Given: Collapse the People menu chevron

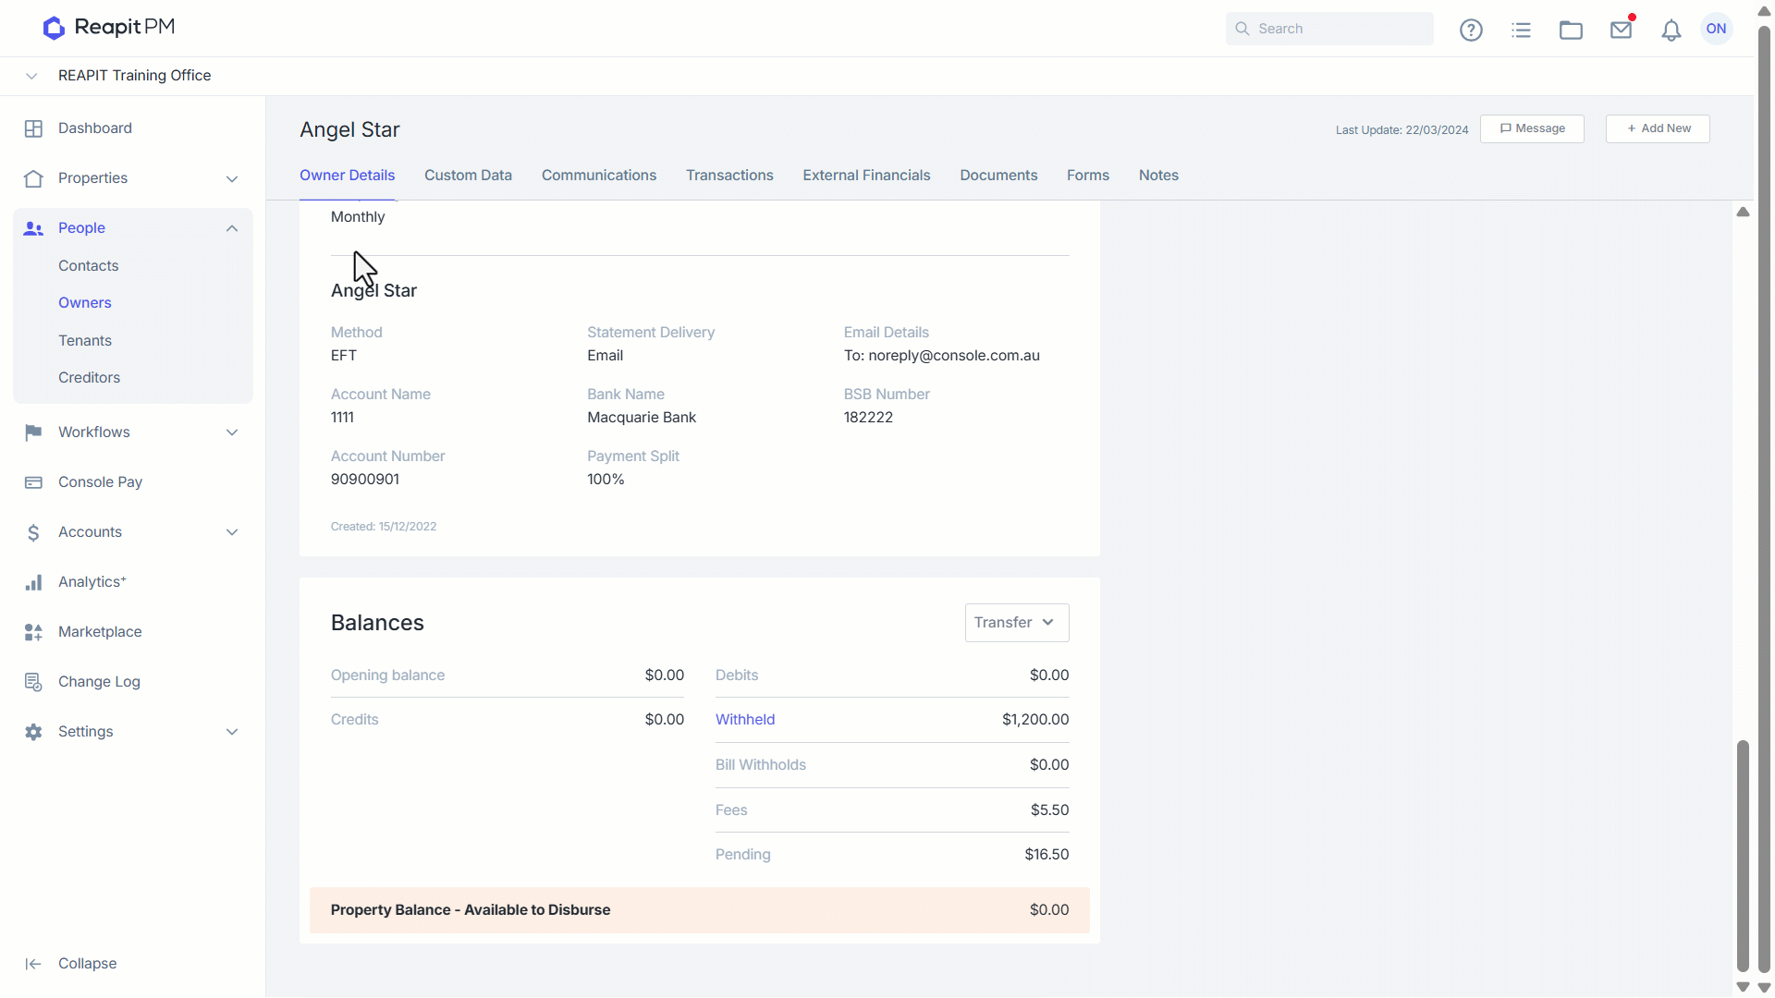Looking at the screenshot, I should (232, 228).
